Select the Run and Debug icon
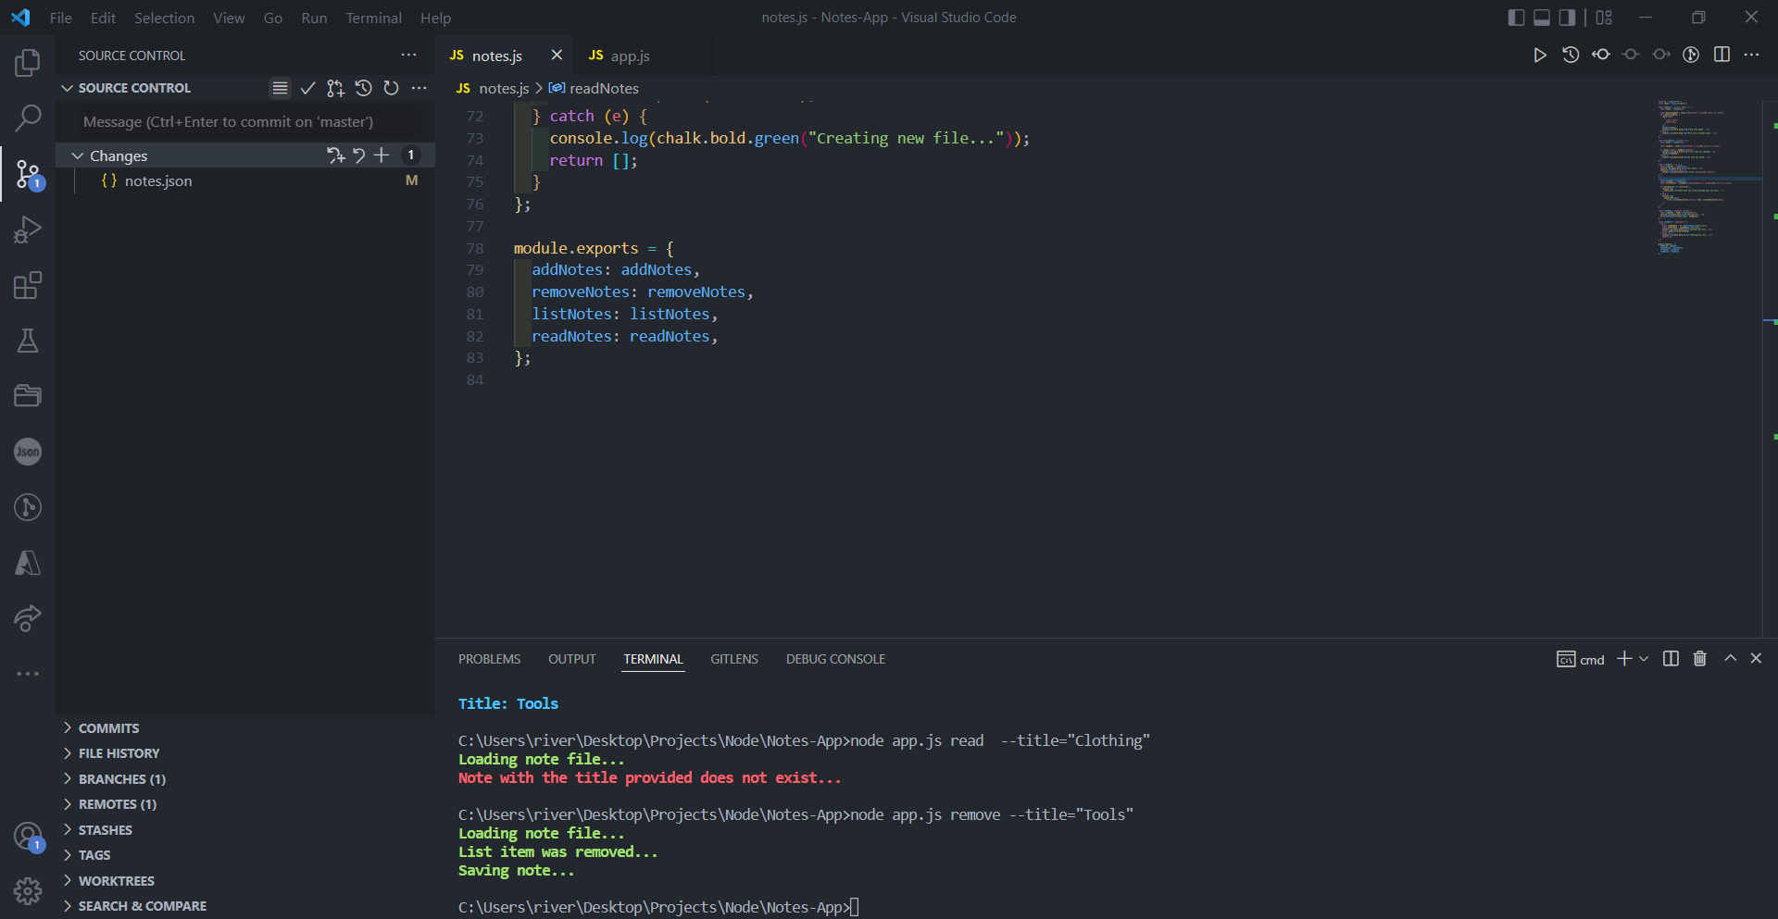This screenshot has width=1778, height=919. click(28, 230)
